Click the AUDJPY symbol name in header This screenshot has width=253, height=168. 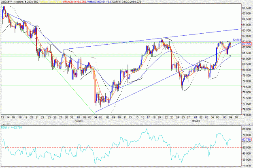click(x=6, y=2)
